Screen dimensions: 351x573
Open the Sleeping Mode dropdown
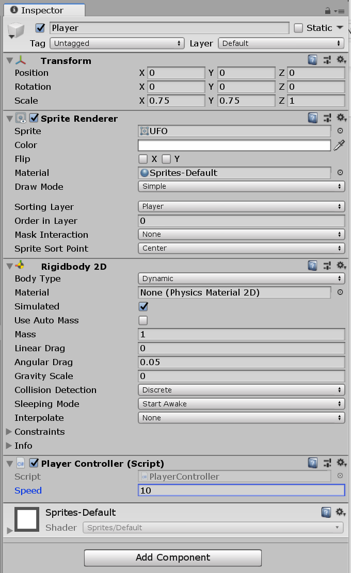click(242, 404)
